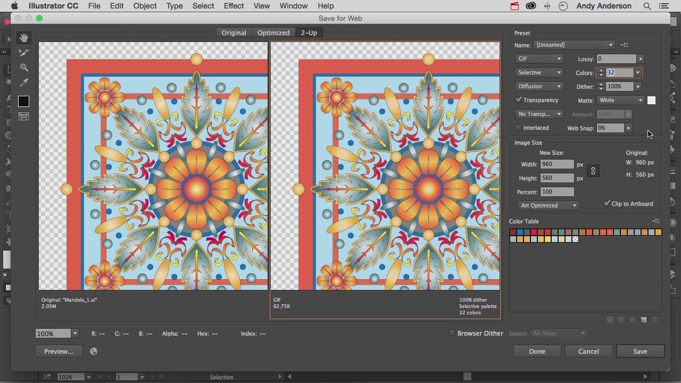Click the transparent checkered swatch in Color Table

(x=575, y=239)
